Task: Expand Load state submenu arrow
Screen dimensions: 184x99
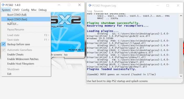Action: click(x=48, y=35)
